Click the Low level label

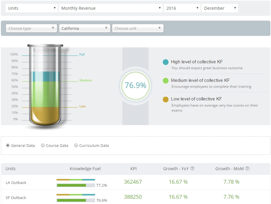tap(82, 106)
